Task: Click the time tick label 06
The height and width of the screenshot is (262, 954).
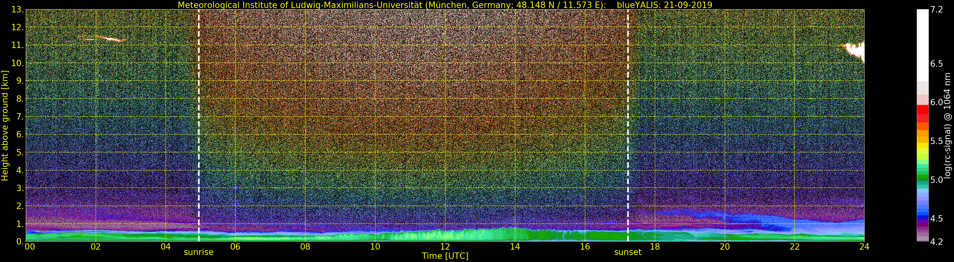Action: tap(236, 247)
